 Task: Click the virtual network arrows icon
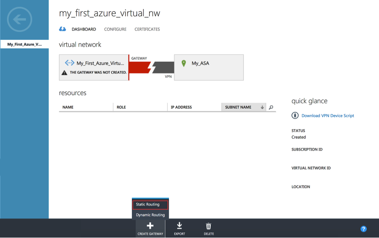69,63
